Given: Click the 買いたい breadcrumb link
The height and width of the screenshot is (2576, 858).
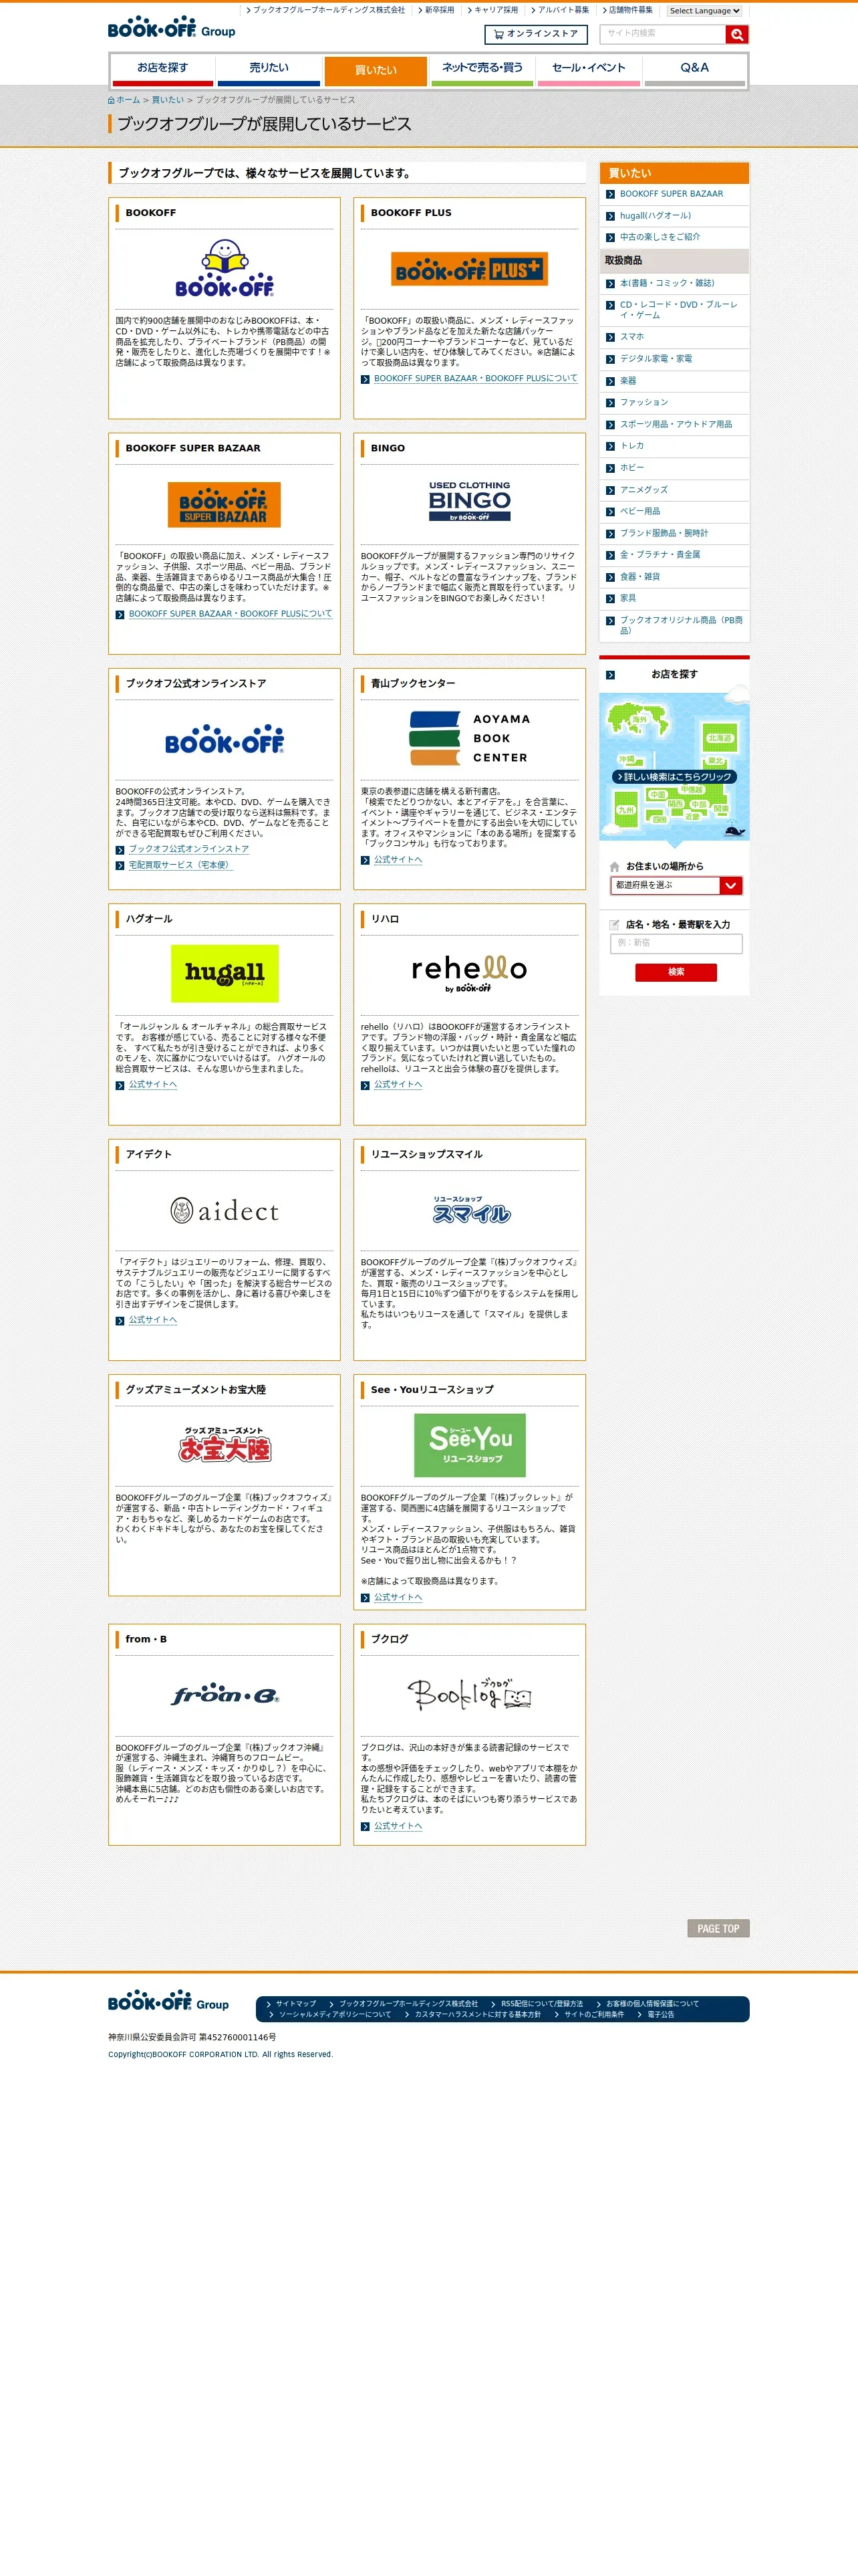Looking at the screenshot, I should point(168,100).
